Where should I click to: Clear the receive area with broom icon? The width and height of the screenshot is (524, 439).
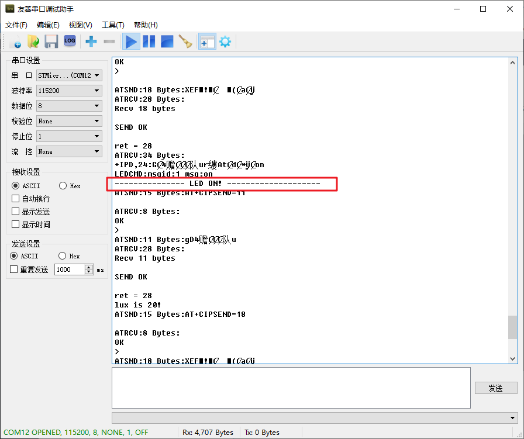pos(185,42)
